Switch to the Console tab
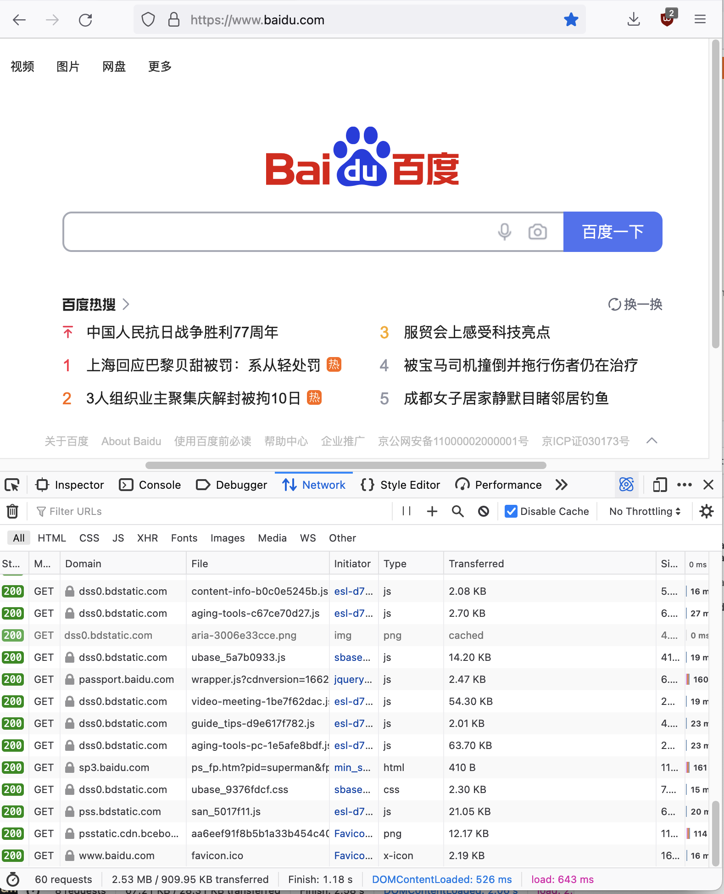The width and height of the screenshot is (724, 894). [x=150, y=485]
